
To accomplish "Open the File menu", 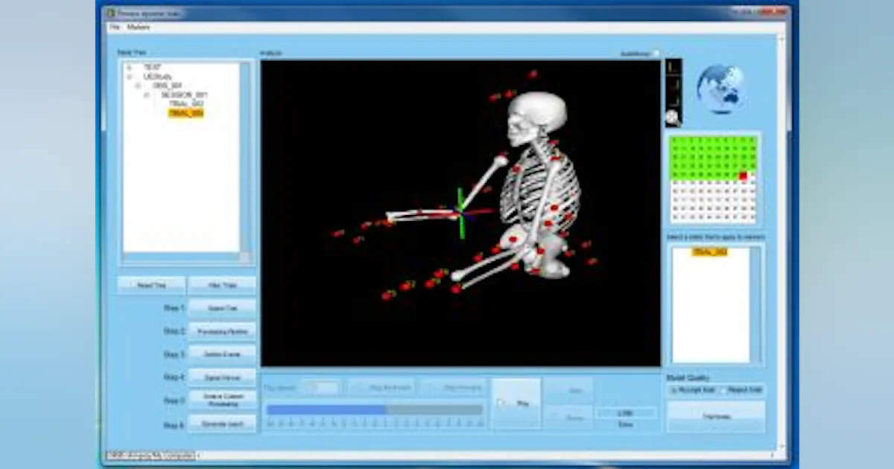I will click(x=113, y=26).
